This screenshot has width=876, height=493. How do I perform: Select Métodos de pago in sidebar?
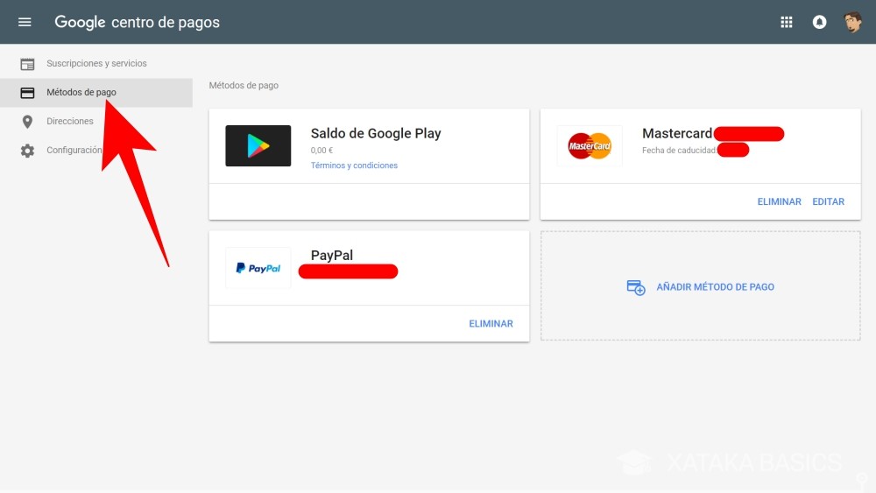pos(81,93)
